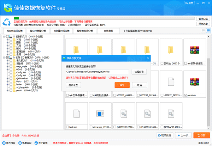Open the 菜单 menu in title bar
Viewport: 212px width, 146px height.
[189, 3]
